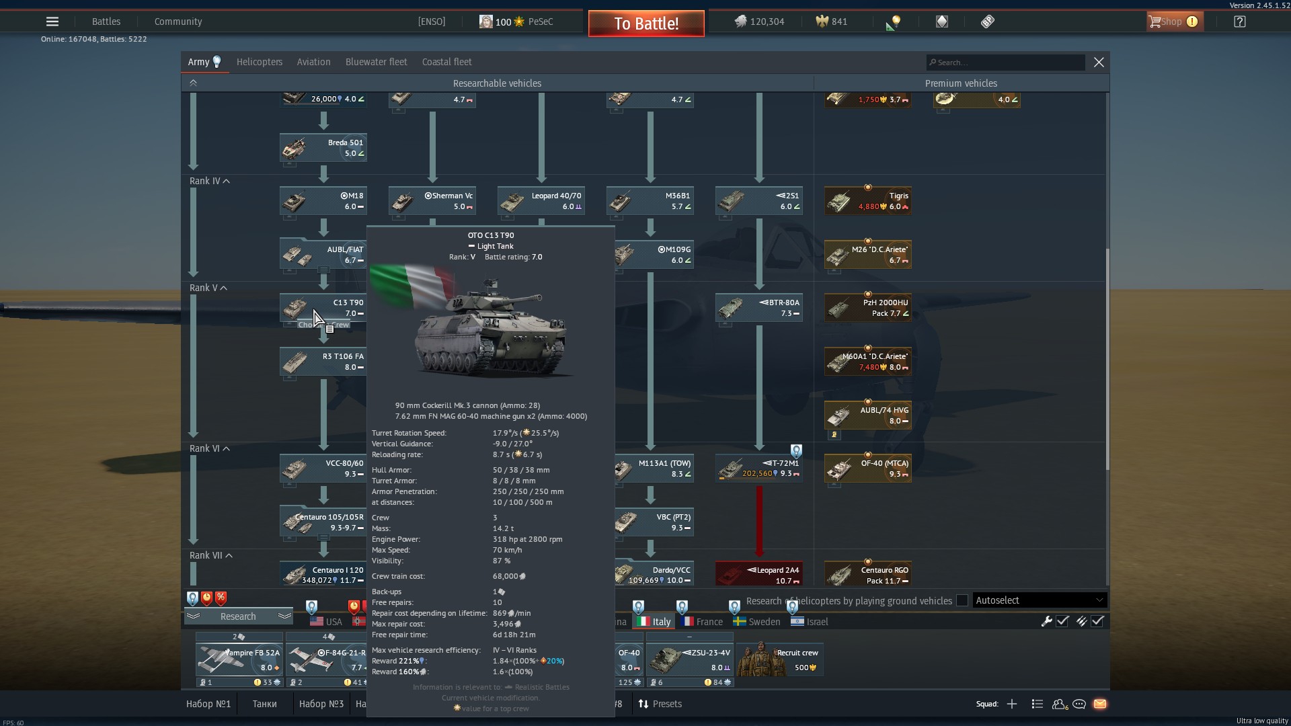Toggle the auto-repair checkbox
Screen dimensions: 1291x726
[1062, 621]
